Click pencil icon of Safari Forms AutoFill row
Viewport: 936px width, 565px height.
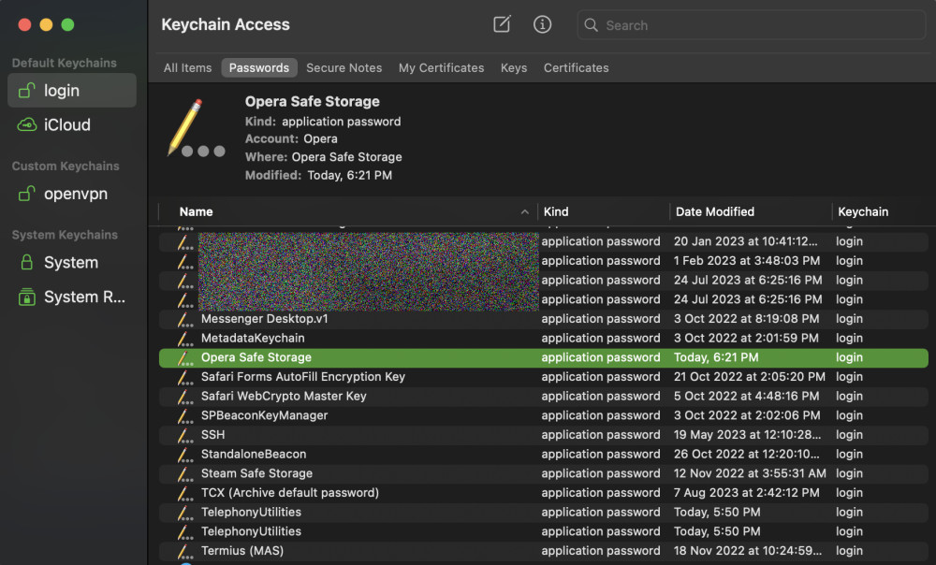coord(185,377)
